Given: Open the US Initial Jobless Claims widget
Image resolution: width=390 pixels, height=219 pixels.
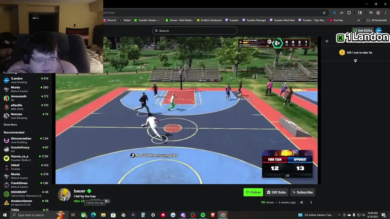Looking at the screenshot, I should tap(316, 215).
